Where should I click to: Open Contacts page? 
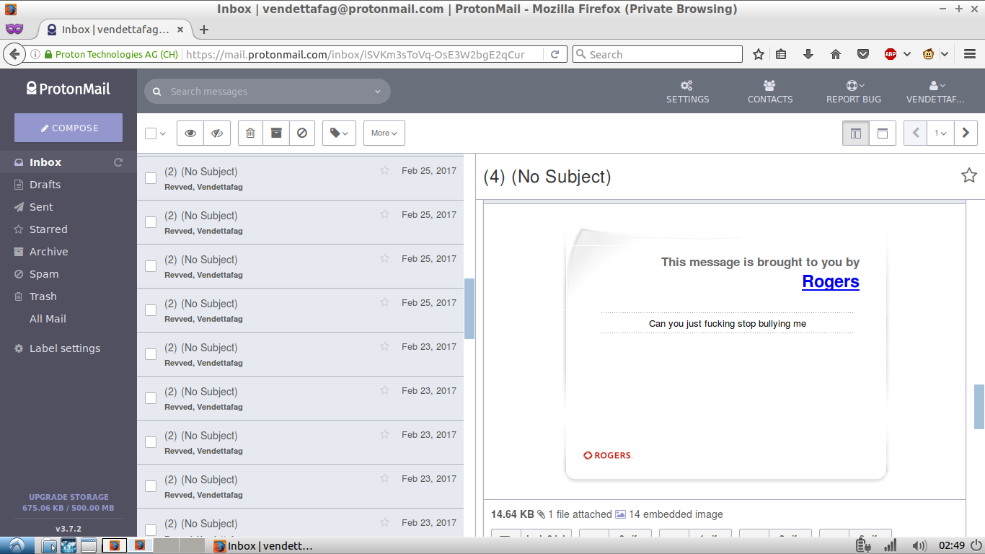[769, 92]
